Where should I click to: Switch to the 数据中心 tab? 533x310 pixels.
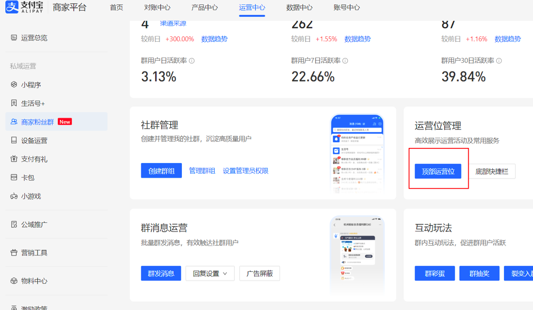click(299, 8)
